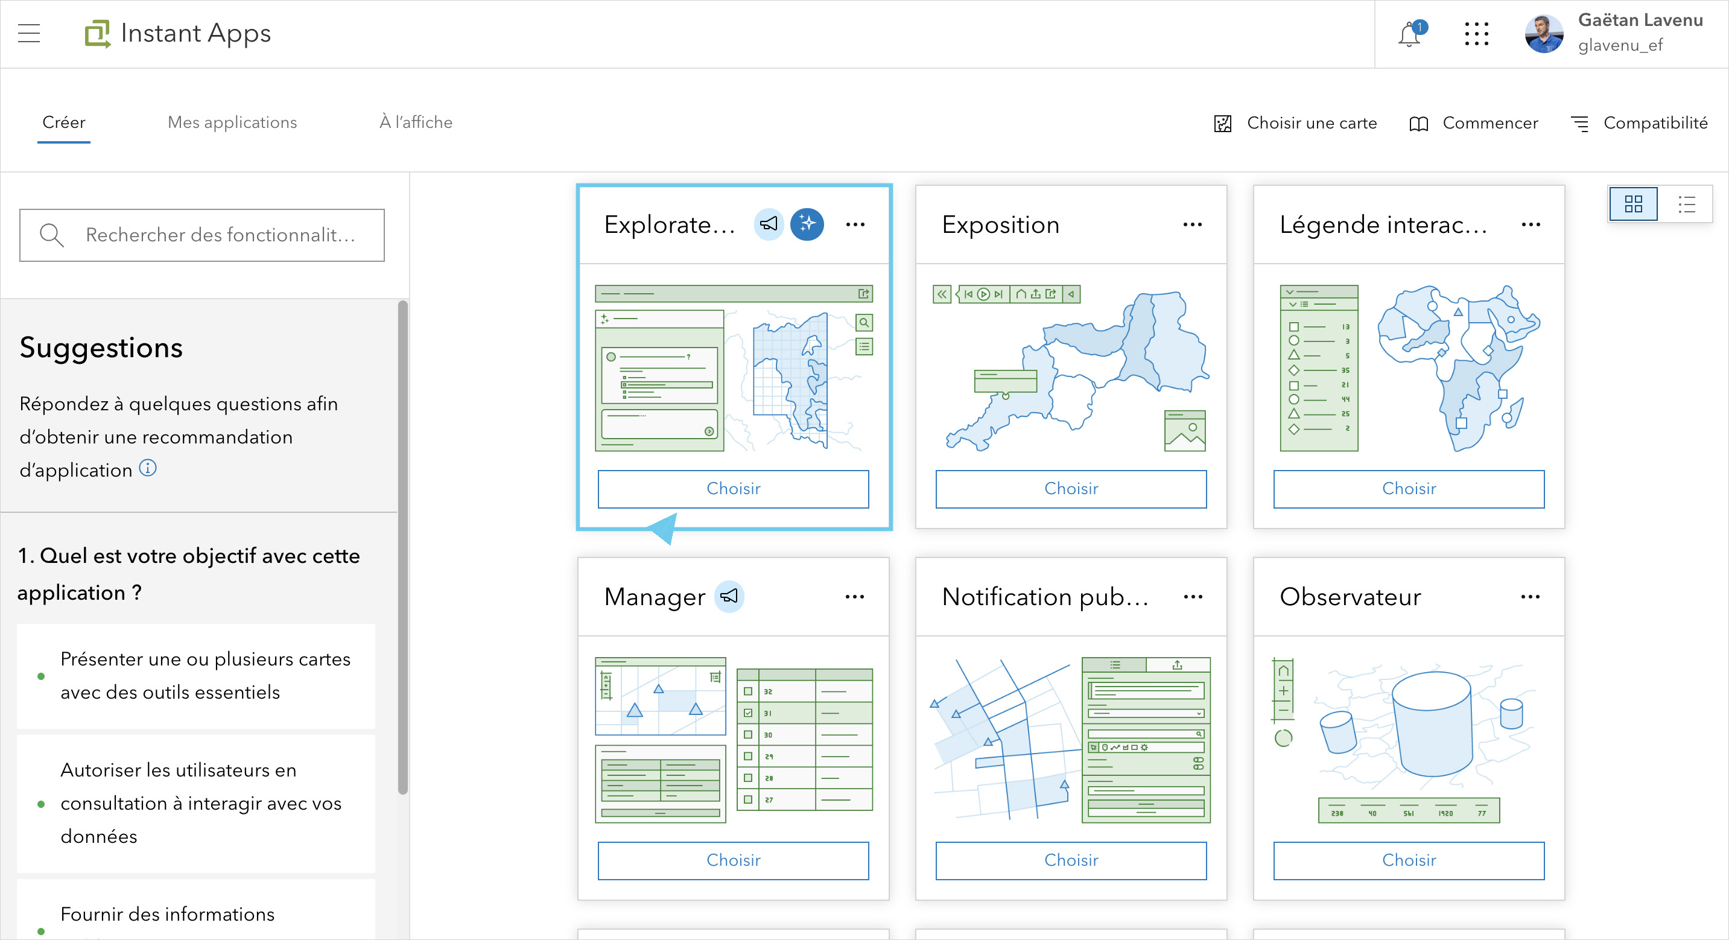1729x940 pixels.
Task: Click the Commencer link
Action: (x=1490, y=123)
